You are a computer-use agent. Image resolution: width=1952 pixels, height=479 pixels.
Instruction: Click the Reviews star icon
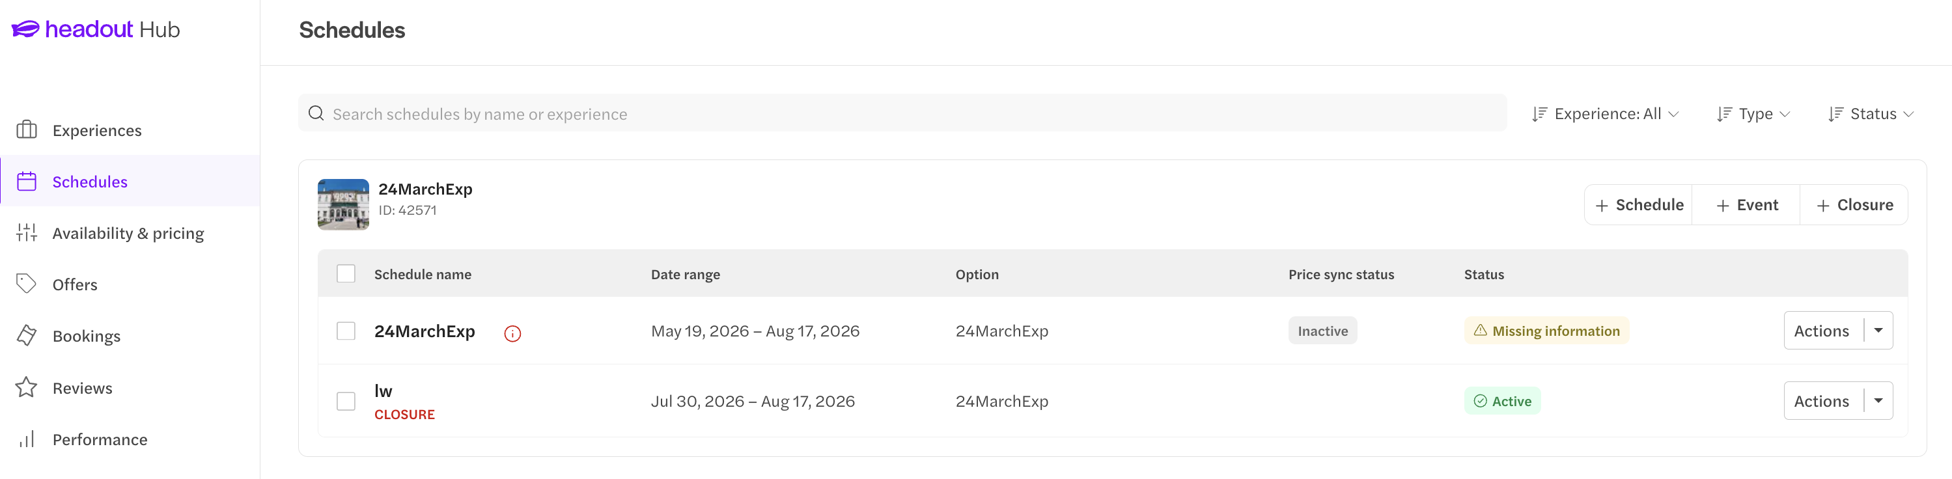(x=27, y=387)
